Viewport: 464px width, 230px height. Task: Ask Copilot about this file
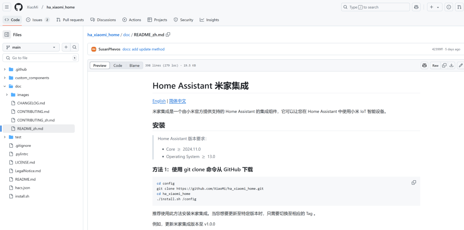[x=424, y=65]
